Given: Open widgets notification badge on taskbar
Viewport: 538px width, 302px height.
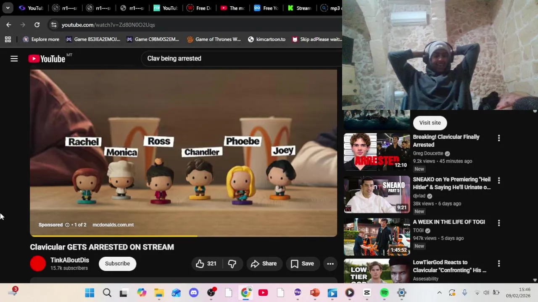Looking at the screenshot, I should 13,292.
